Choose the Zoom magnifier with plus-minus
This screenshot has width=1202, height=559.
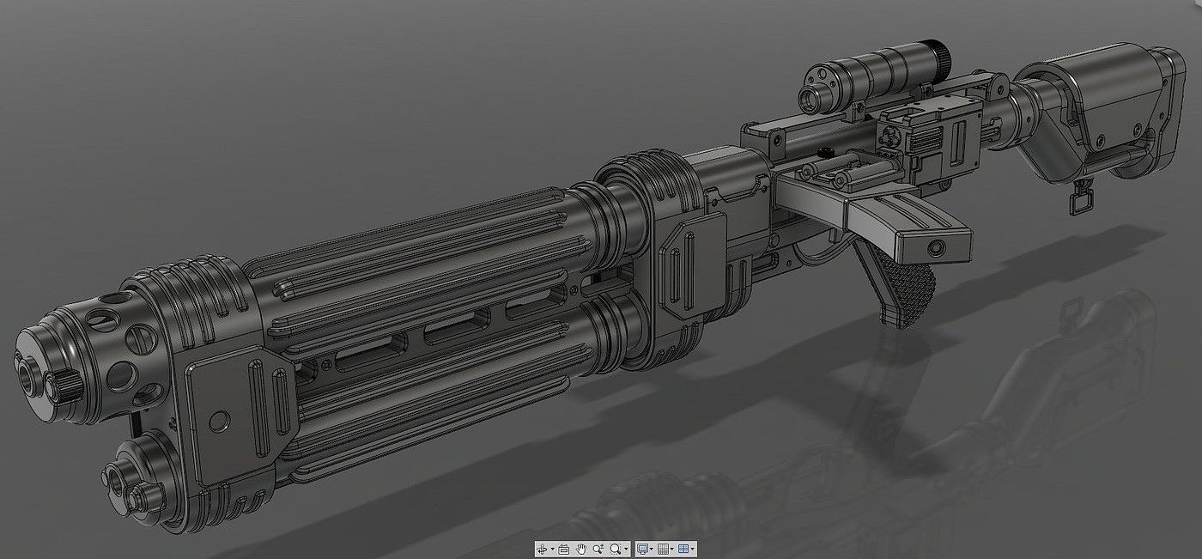(x=598, y=549)
